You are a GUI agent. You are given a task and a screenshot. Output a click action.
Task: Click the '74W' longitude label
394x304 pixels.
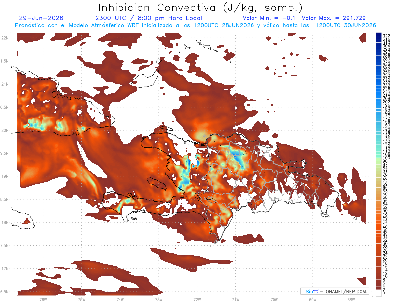pos(120,299)
